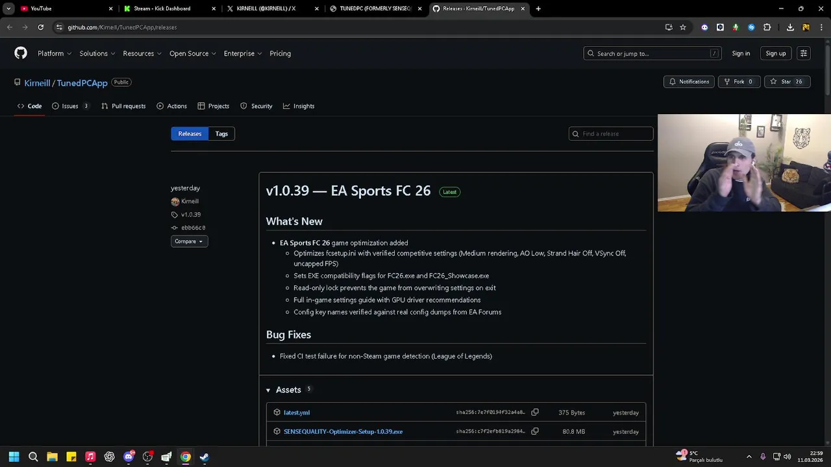Open Discord from the taskbar
Viewport: 831px width, 467px height.
129,457
